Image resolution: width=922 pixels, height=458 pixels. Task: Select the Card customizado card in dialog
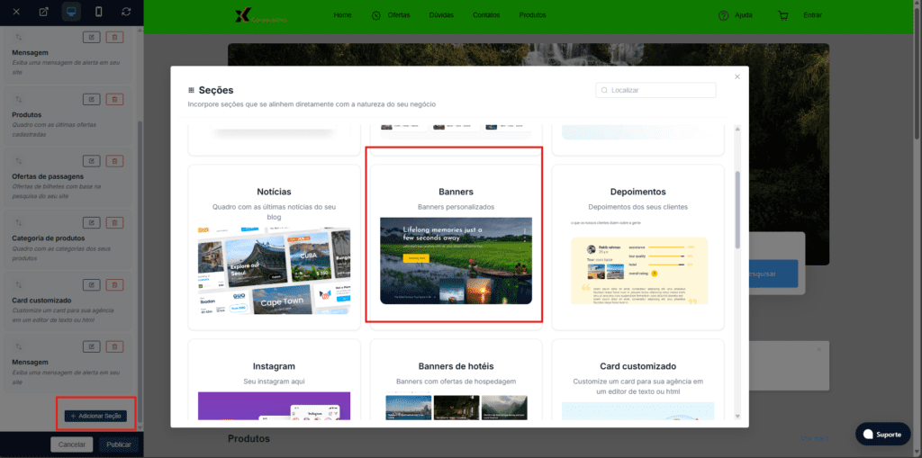tap(638, 380)
